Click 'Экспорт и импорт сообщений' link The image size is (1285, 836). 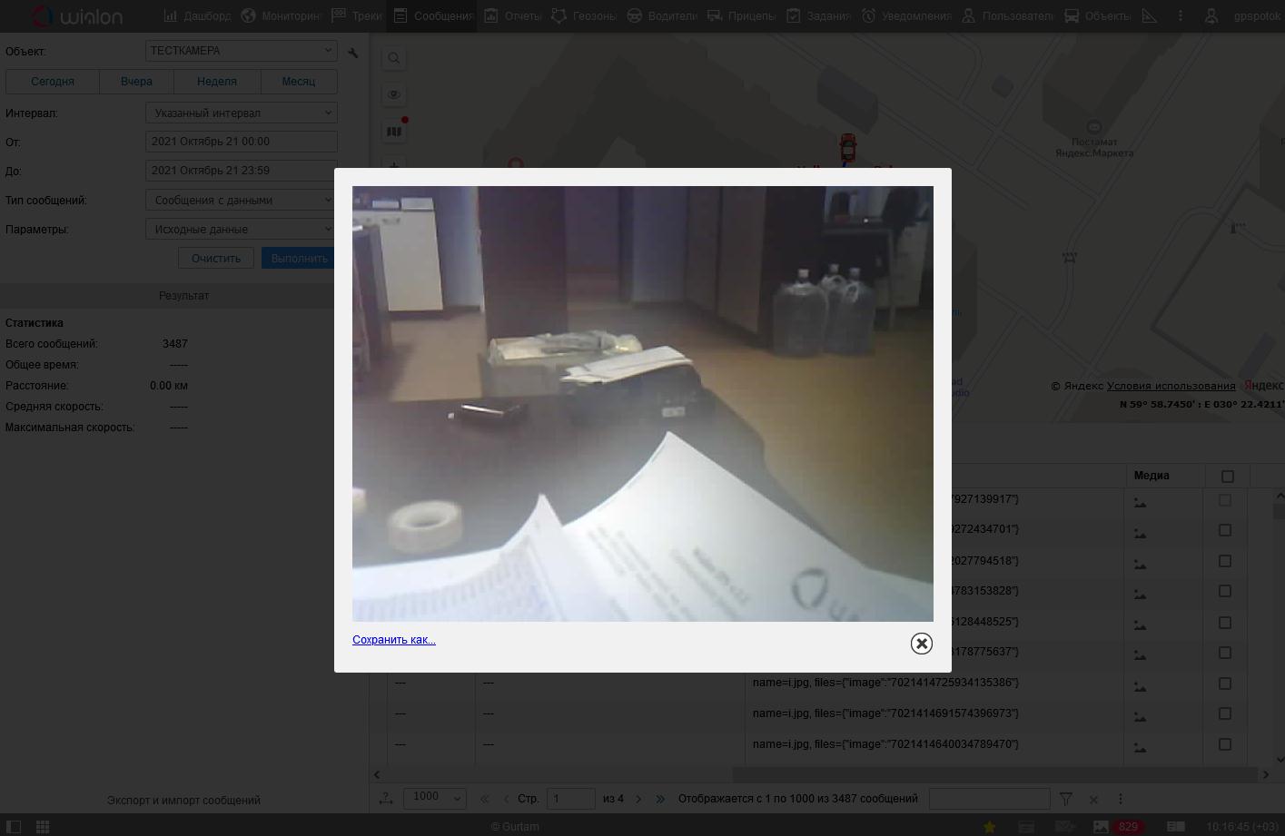click(183, 801)
